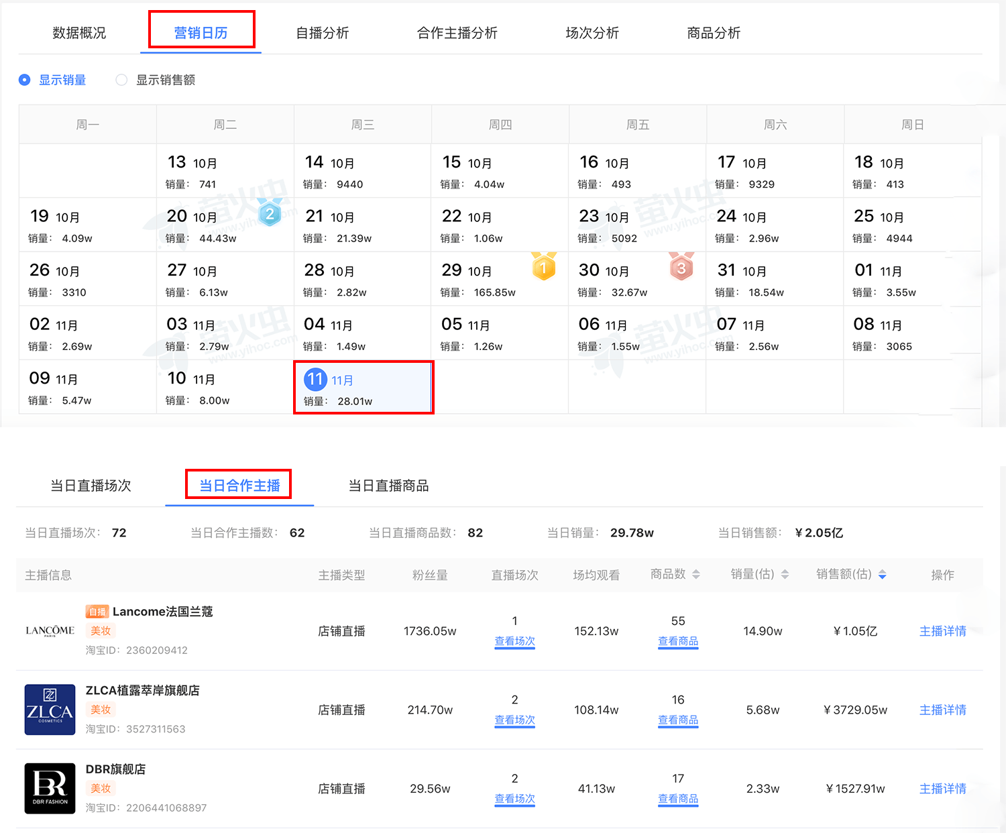Click 查看商品 link for DBR旗舰店
This screenshot has width=1006, height=833.
(x=678, y=799)
